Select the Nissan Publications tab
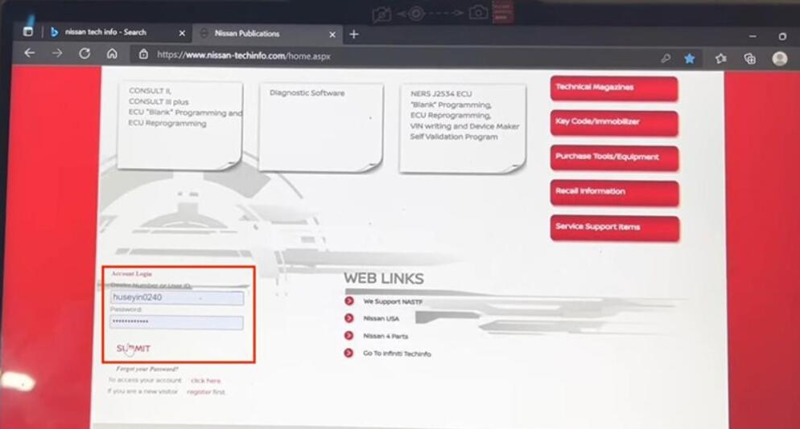This screenshot has height=429, width=800. point(267,34)
